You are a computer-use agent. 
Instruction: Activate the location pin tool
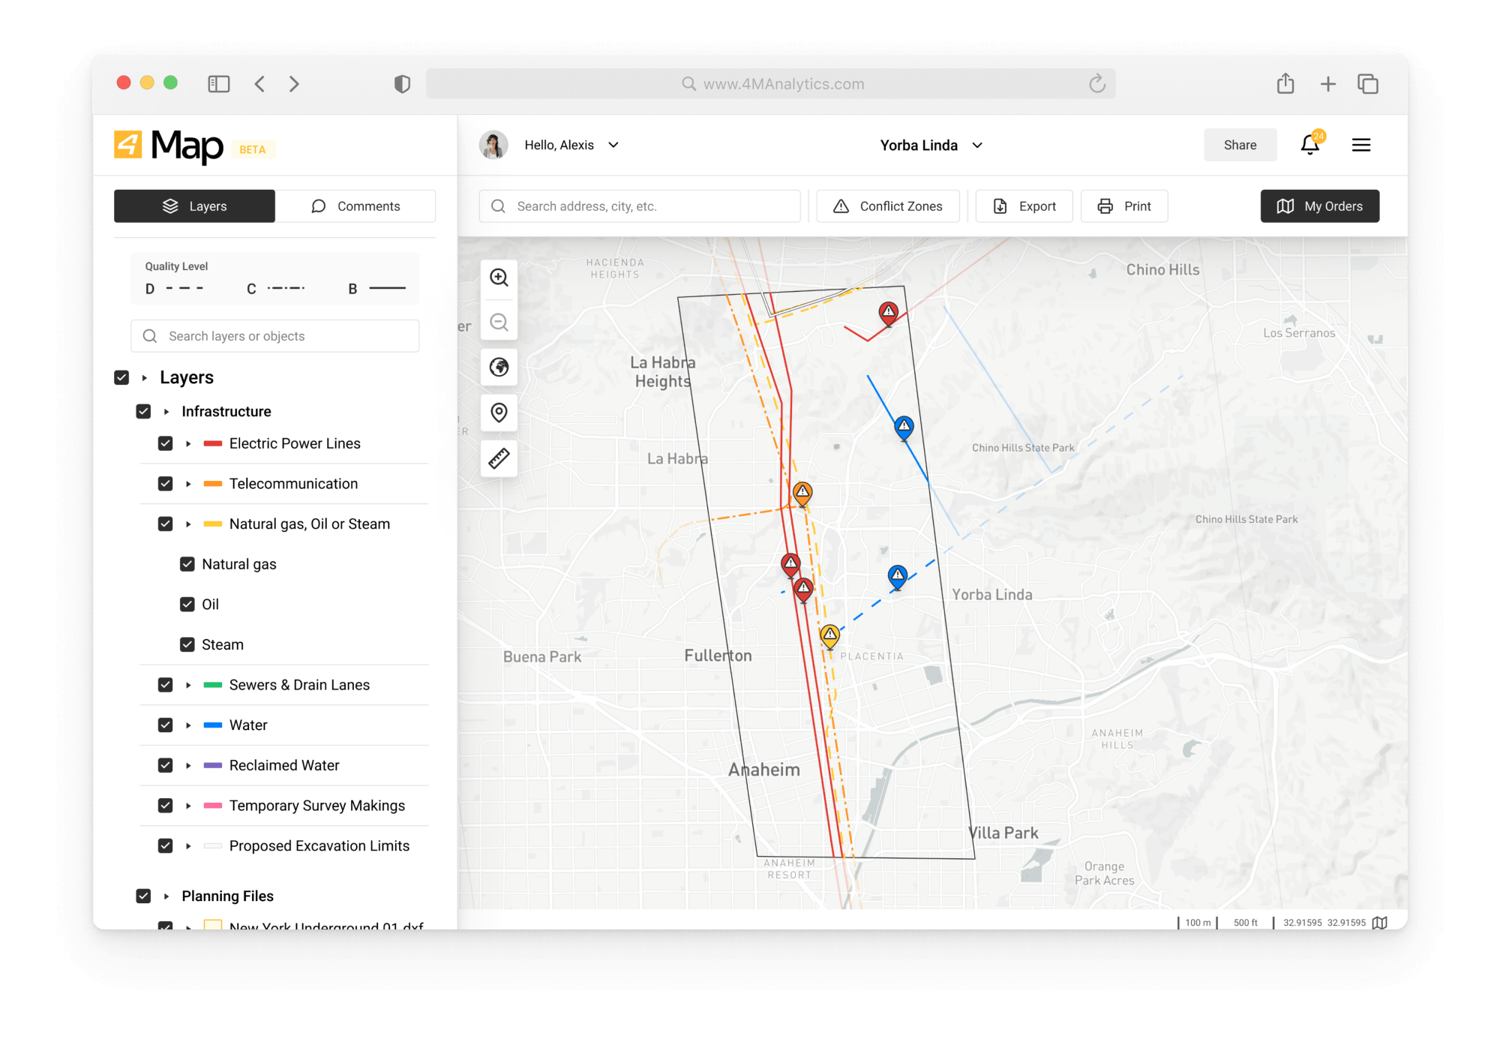(x=499, y=413)
